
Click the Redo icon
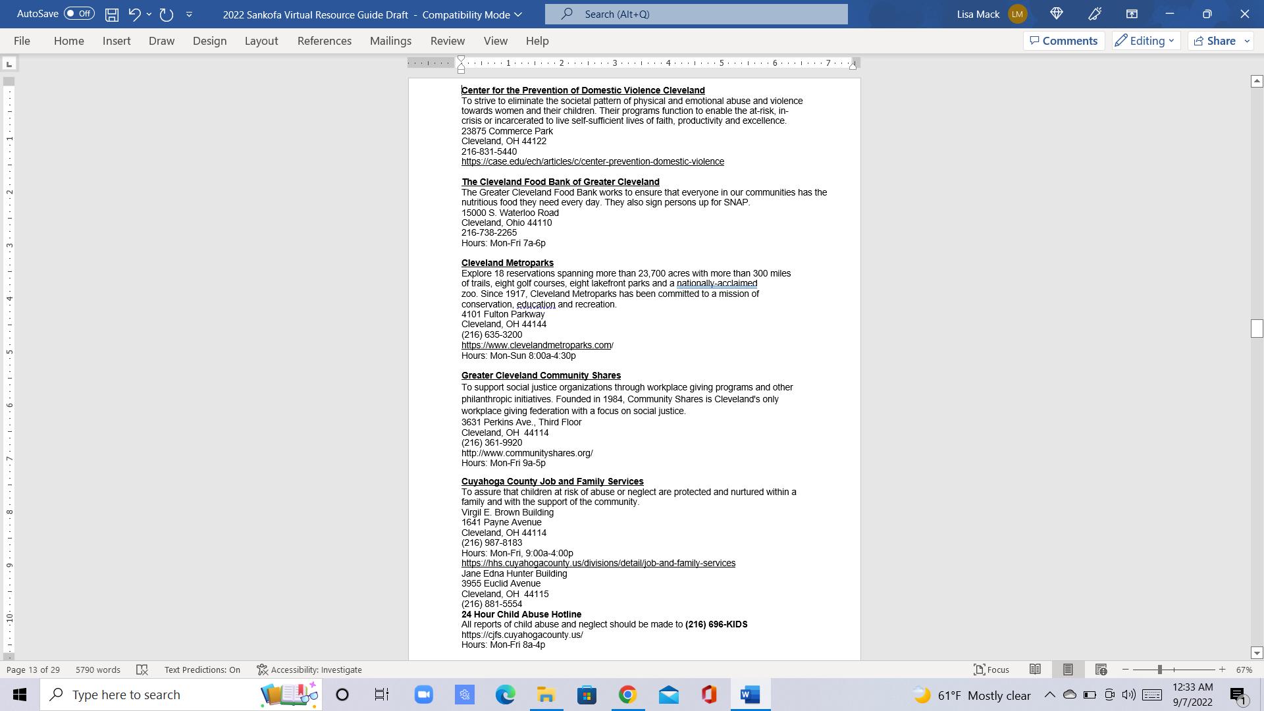click(x=166, y=14)
